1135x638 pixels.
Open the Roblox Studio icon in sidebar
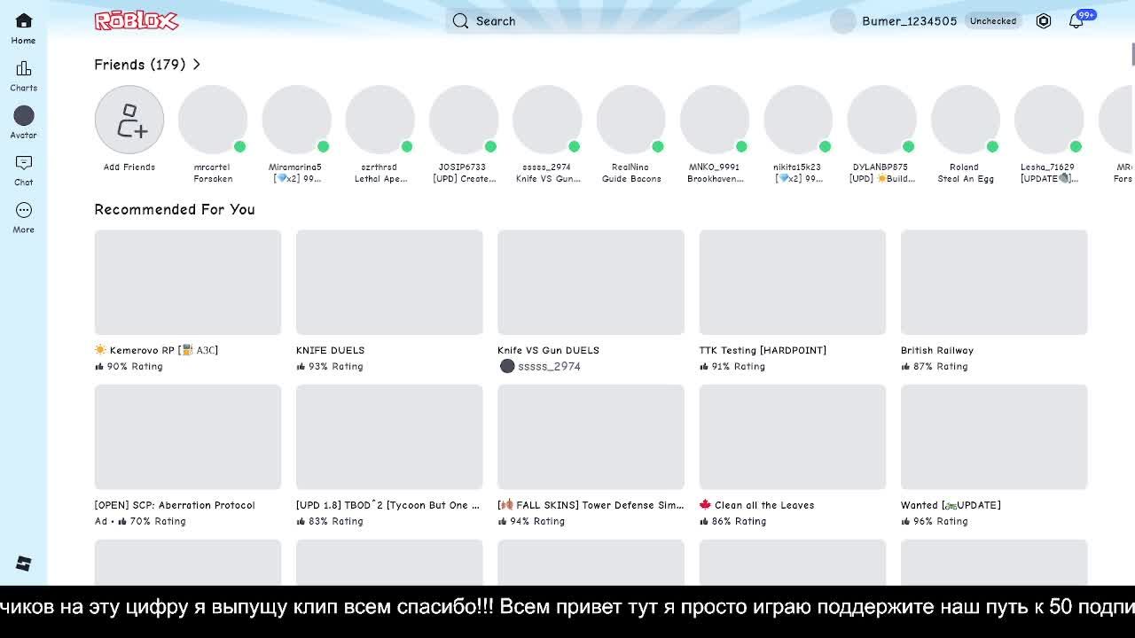pyautogui.click(x=24, y=564)
